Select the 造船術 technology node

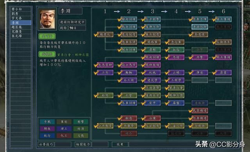(x=200, y=103)
